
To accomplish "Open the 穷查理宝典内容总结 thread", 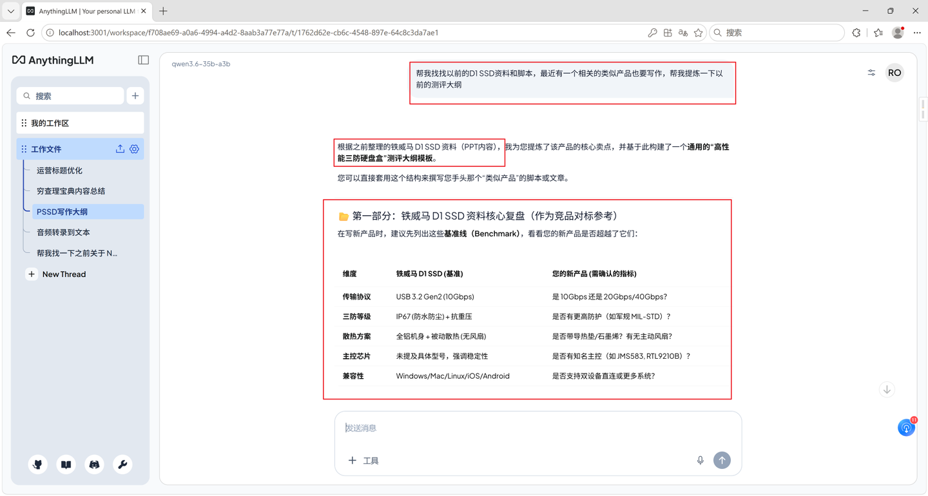I will tap(71, 191).
